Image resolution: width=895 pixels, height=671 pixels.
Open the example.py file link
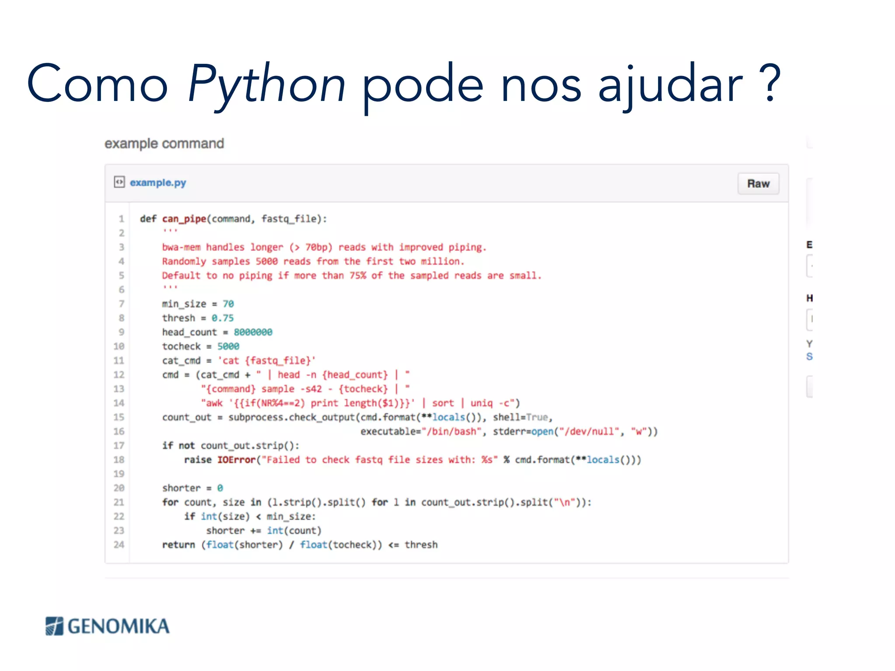pyautogui.click(x=158, y=183)
